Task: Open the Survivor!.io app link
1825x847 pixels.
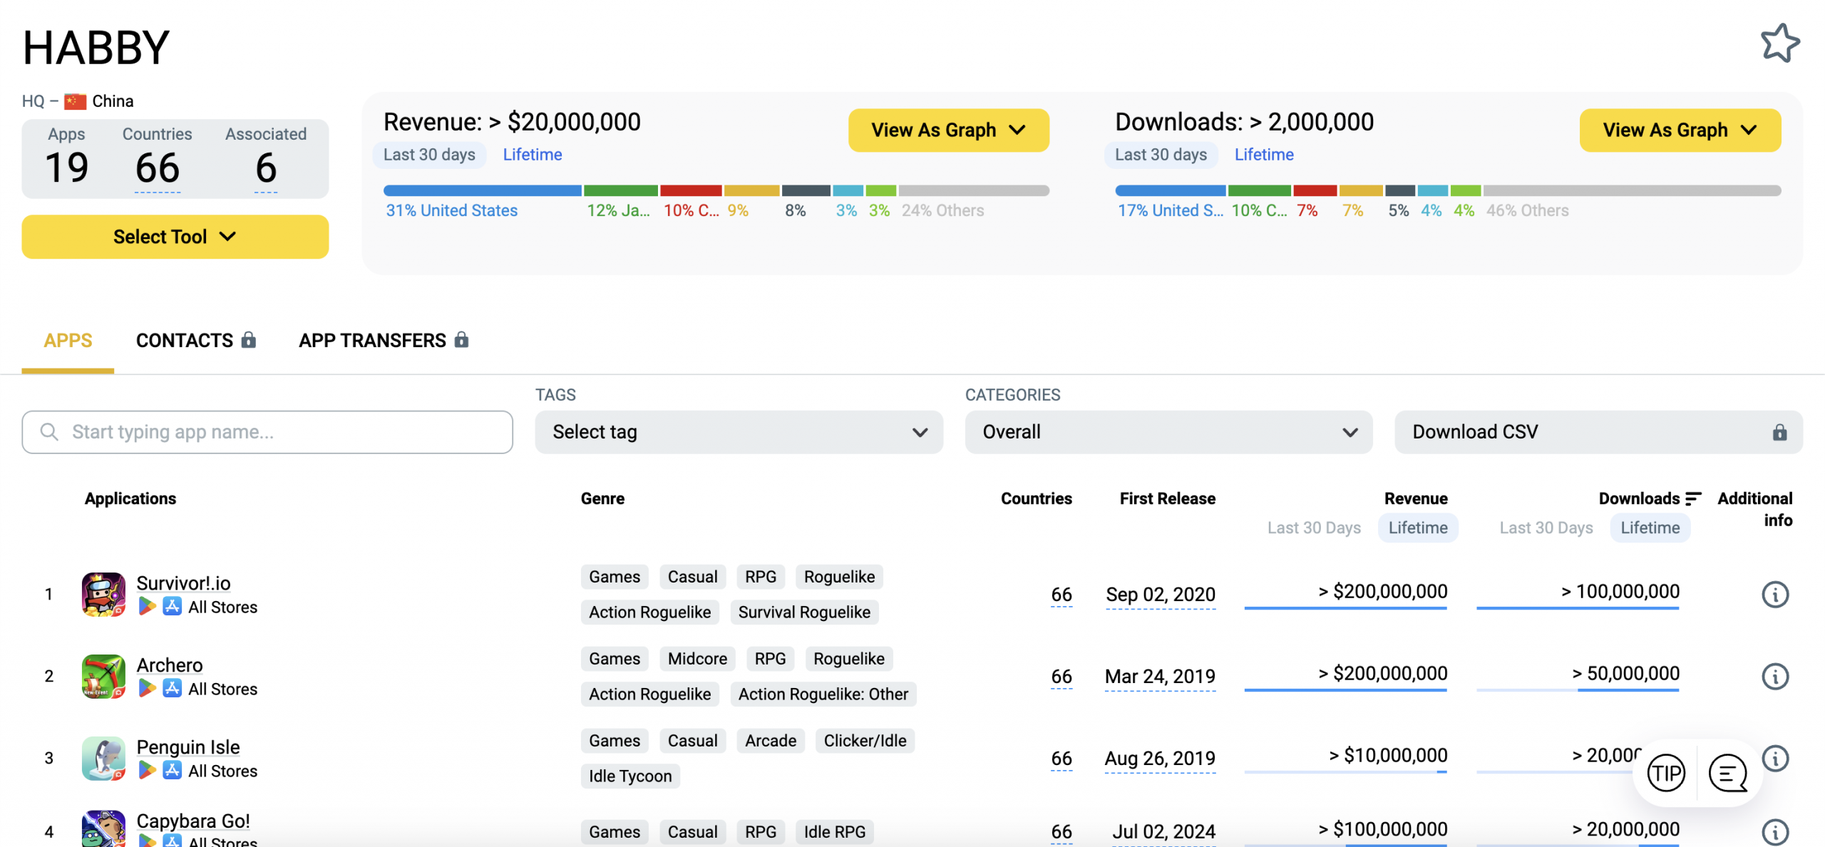Action: pyautogui.click(x=183, y=583)
